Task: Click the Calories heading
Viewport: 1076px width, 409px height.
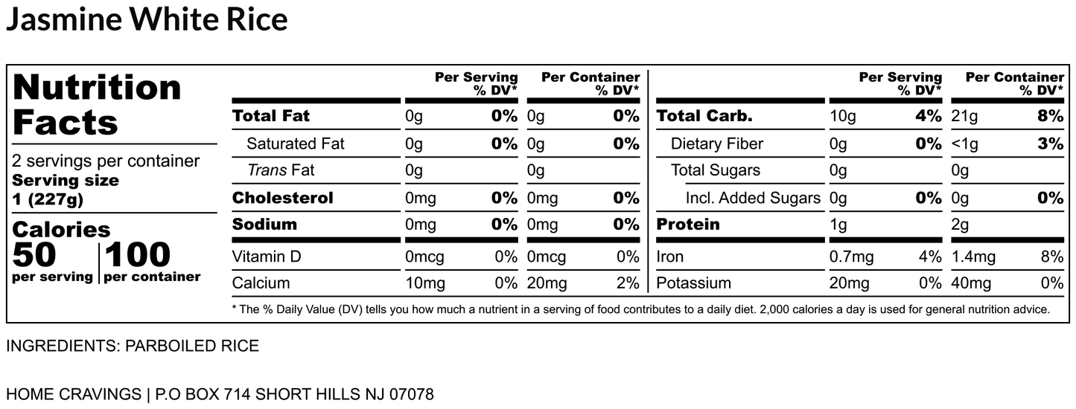Action: click(61, 229)
